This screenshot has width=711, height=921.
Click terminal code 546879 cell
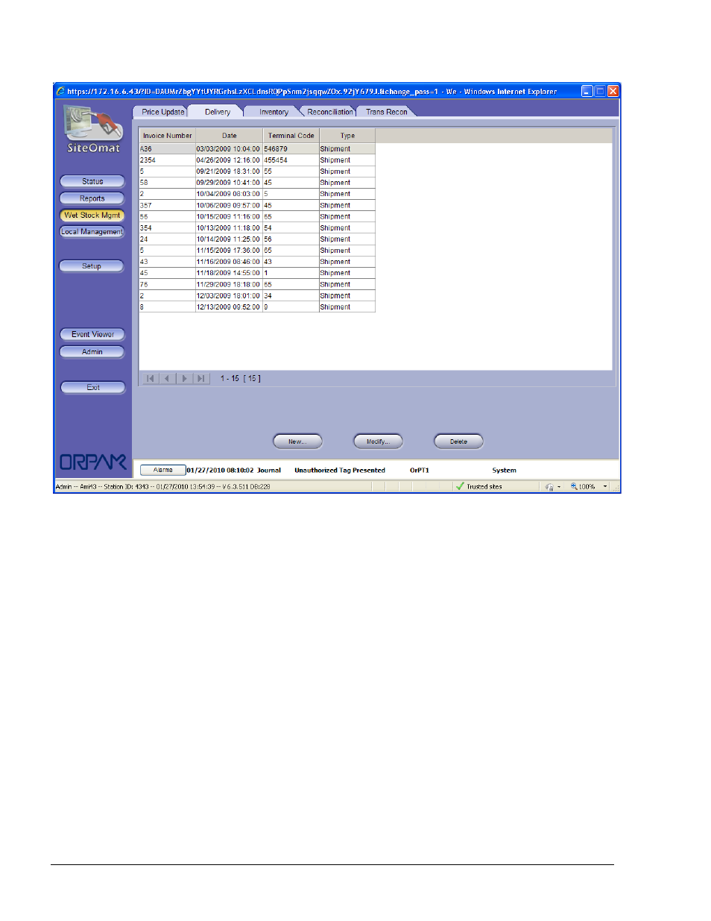coord(291,149)
